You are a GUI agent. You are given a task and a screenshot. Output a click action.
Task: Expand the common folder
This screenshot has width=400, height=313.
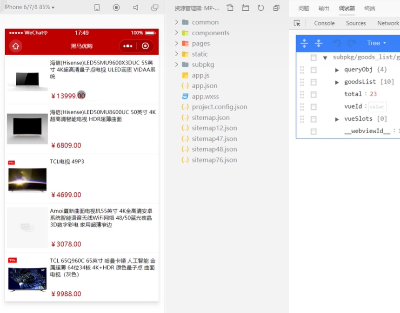pos(177,22)
